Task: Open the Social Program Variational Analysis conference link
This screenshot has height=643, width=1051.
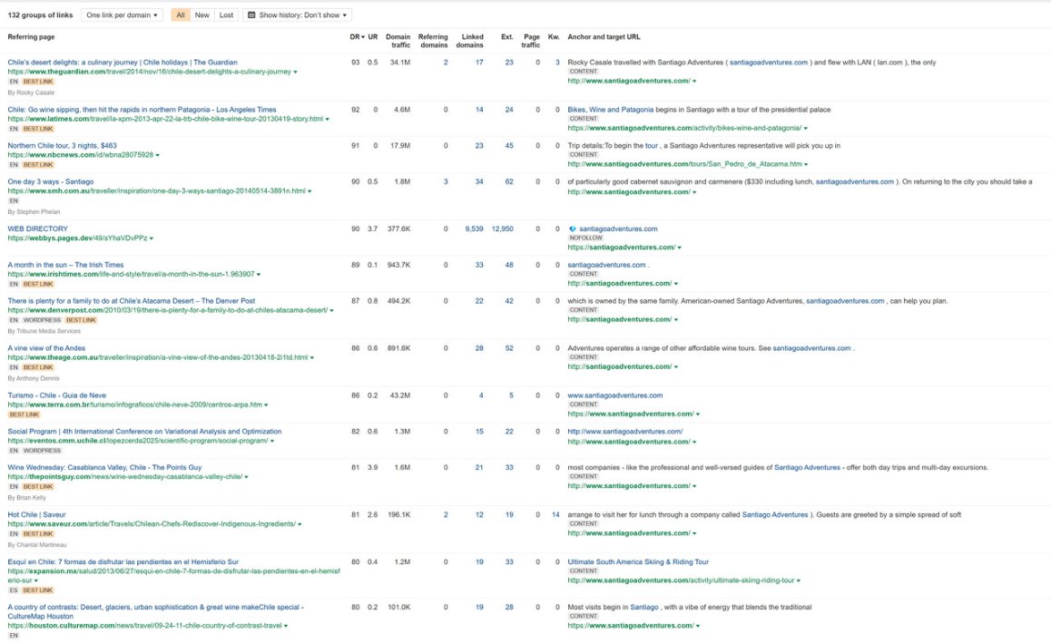Action: coord(145,432)
